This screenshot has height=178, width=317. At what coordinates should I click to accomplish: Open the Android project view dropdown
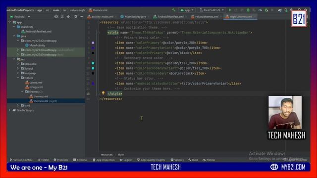pyautogui.click(x=20, y=16)
